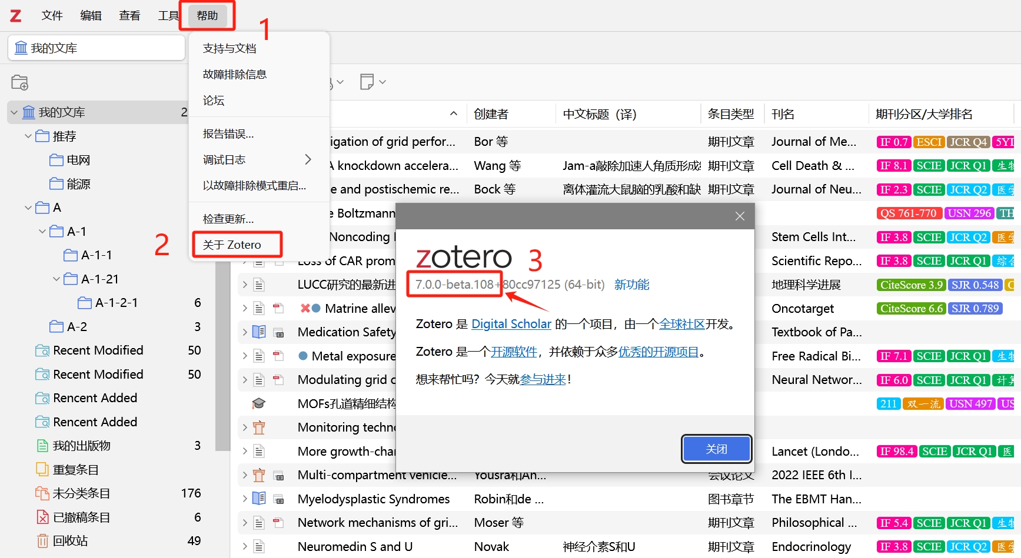Select 故障排除信息 from the Help menu
This screenshot has height=558, width=1021.
234,73
